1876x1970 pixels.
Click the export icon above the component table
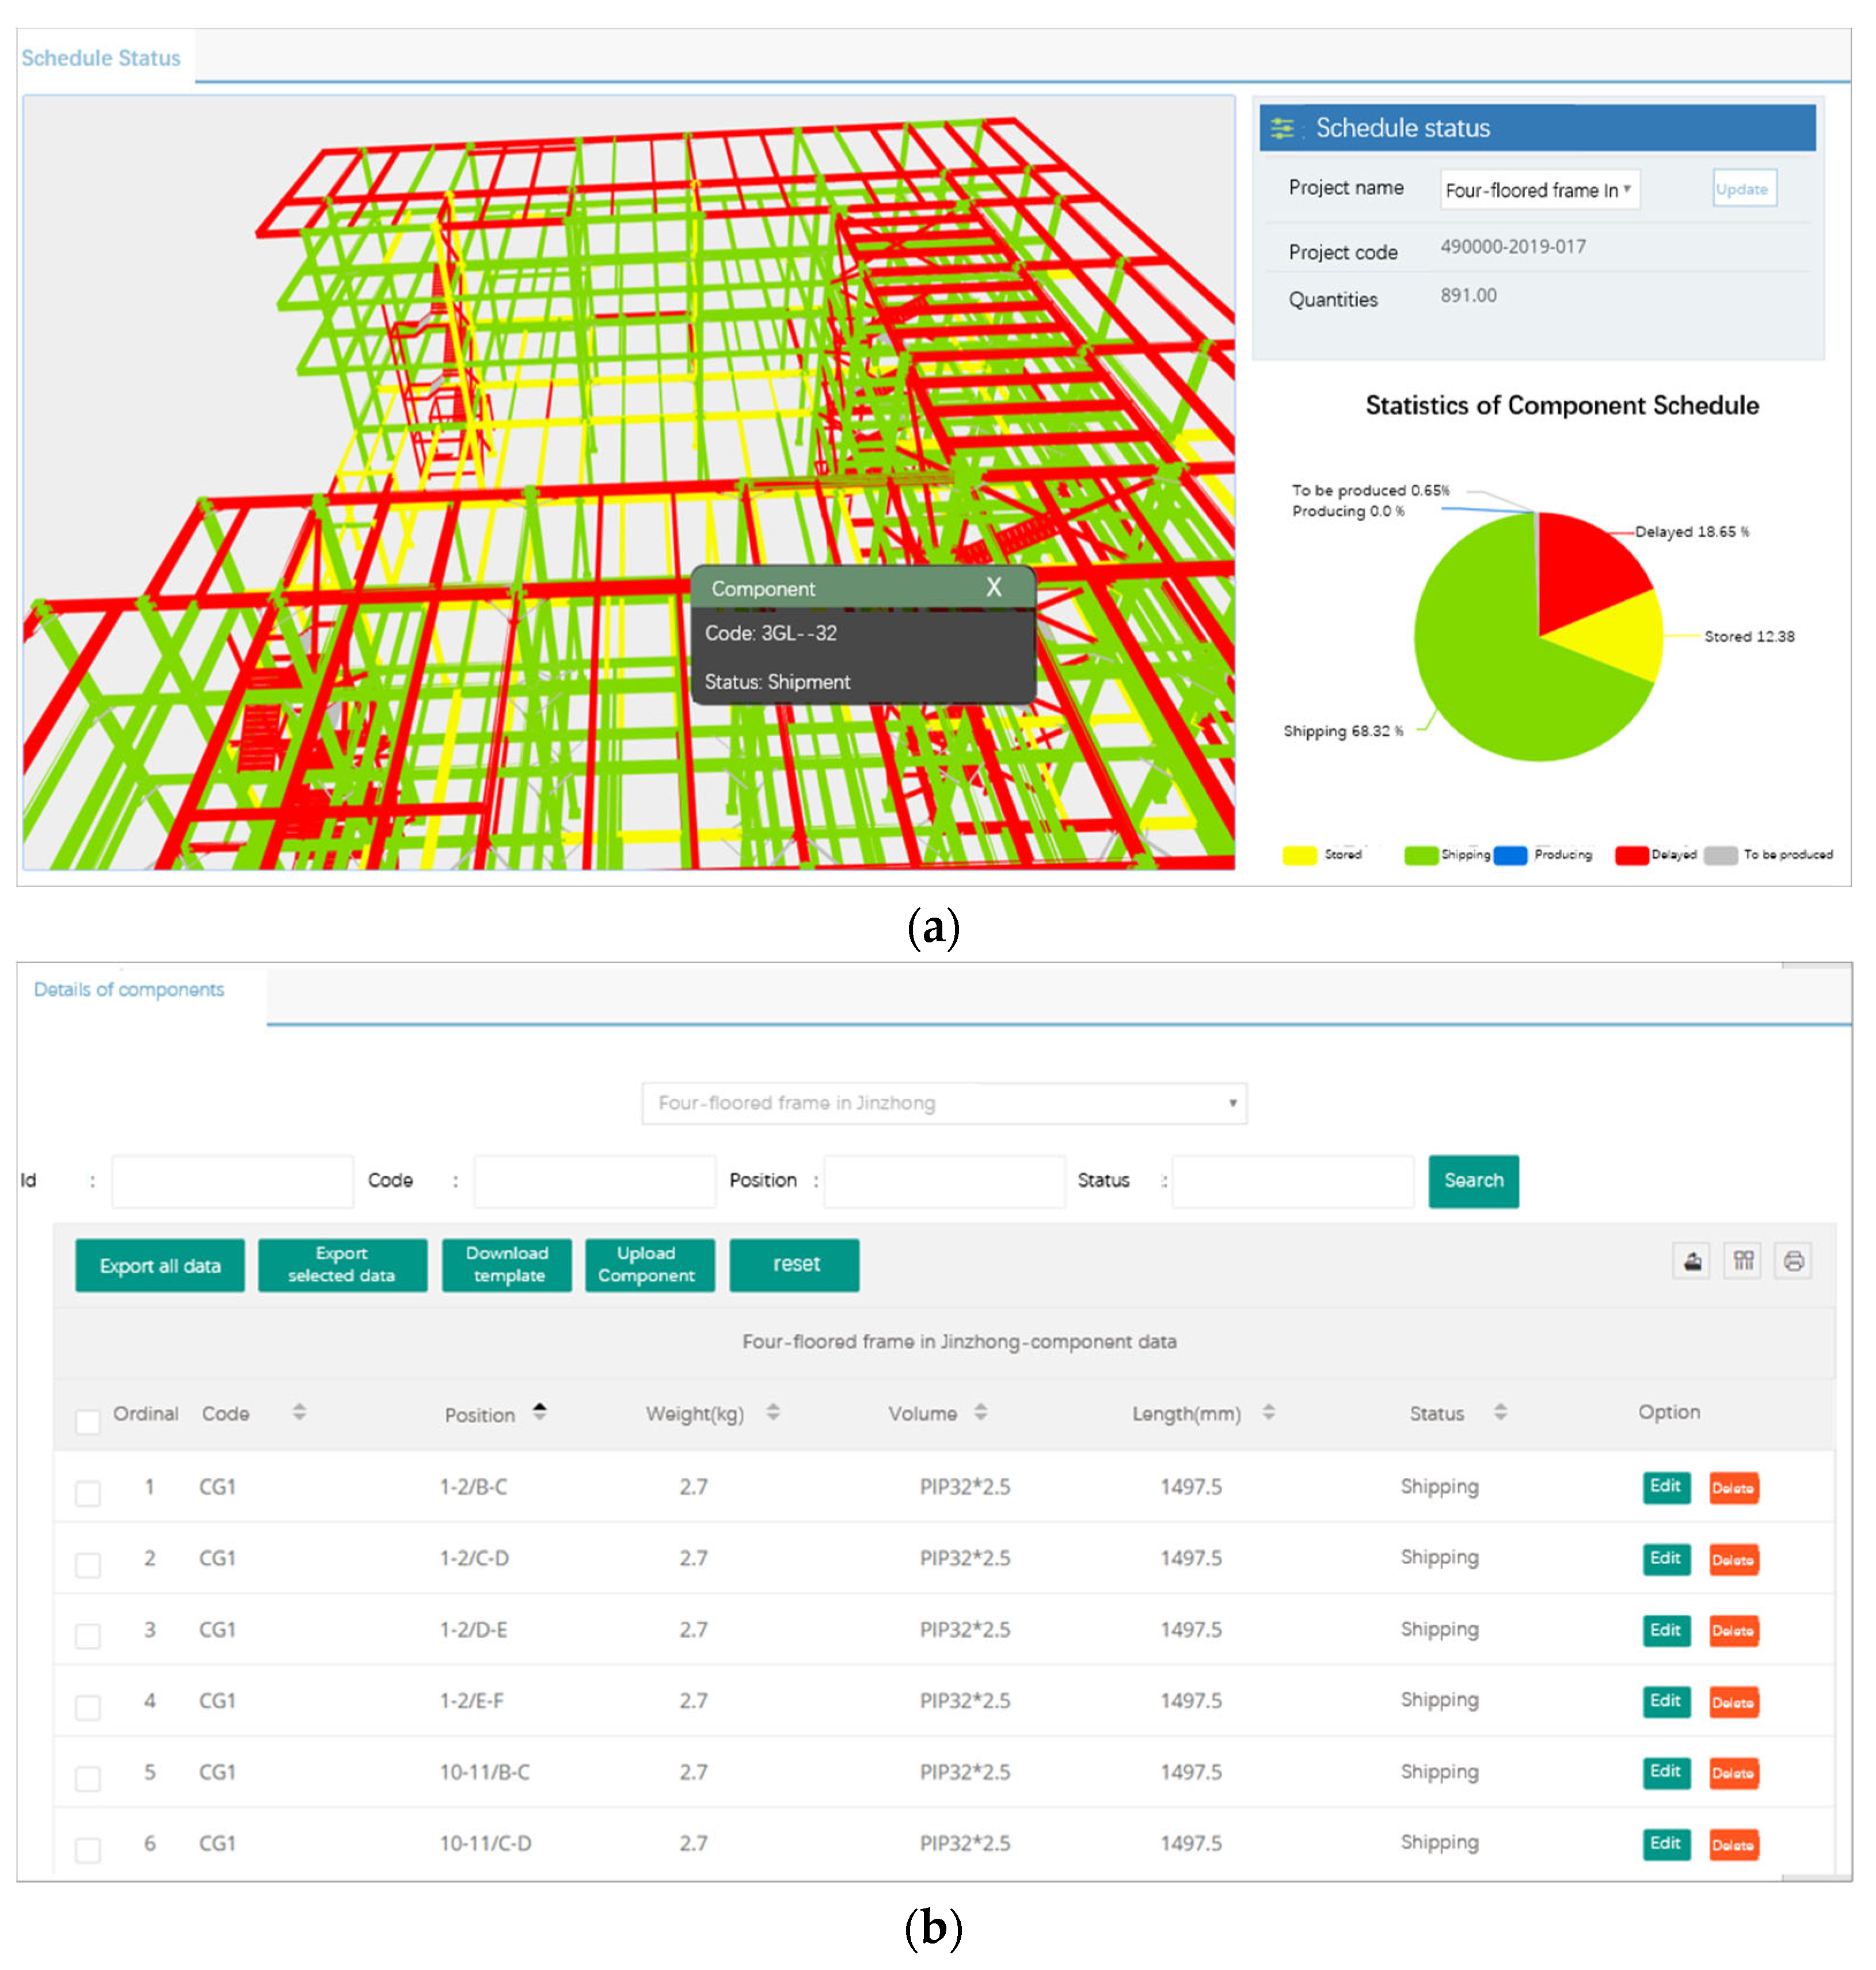[x=1691, y=1260]
